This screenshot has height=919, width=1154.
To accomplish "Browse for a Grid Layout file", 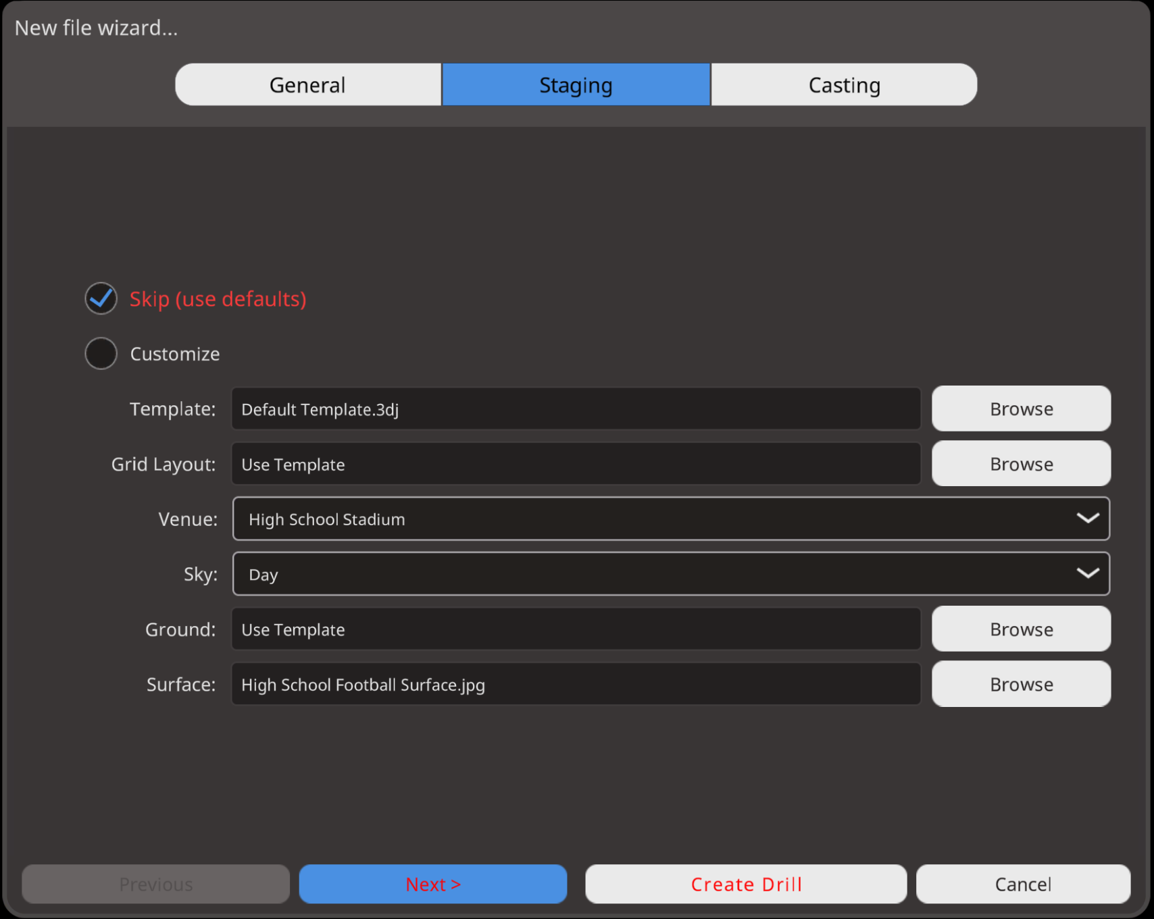I will point(1021,464).
